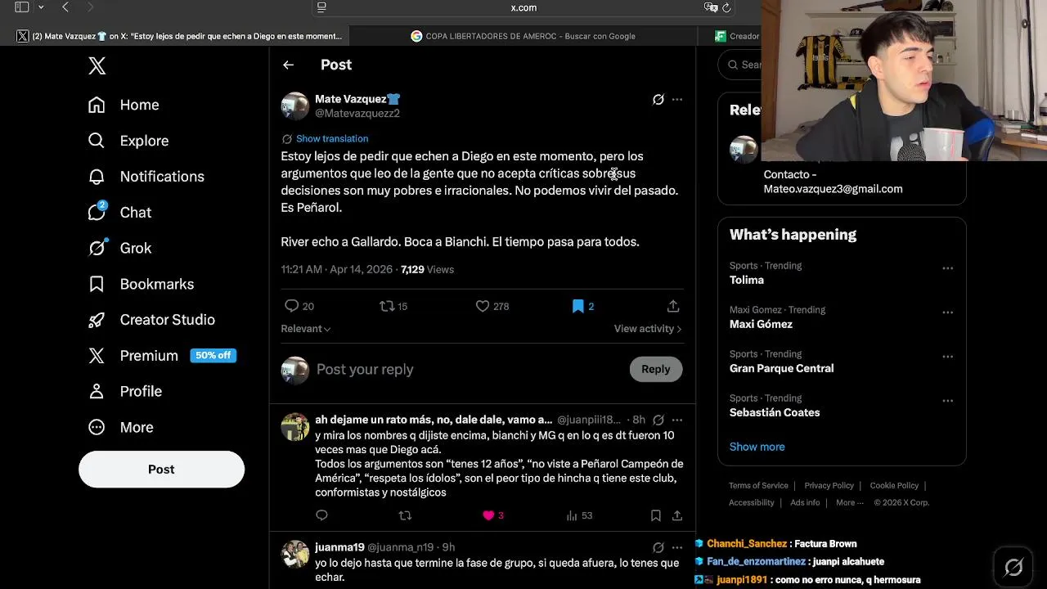The height and width of the screenshot is (589, 1047).
Task: Go back using the Post header arrow
Action: (x=288, y=65)
